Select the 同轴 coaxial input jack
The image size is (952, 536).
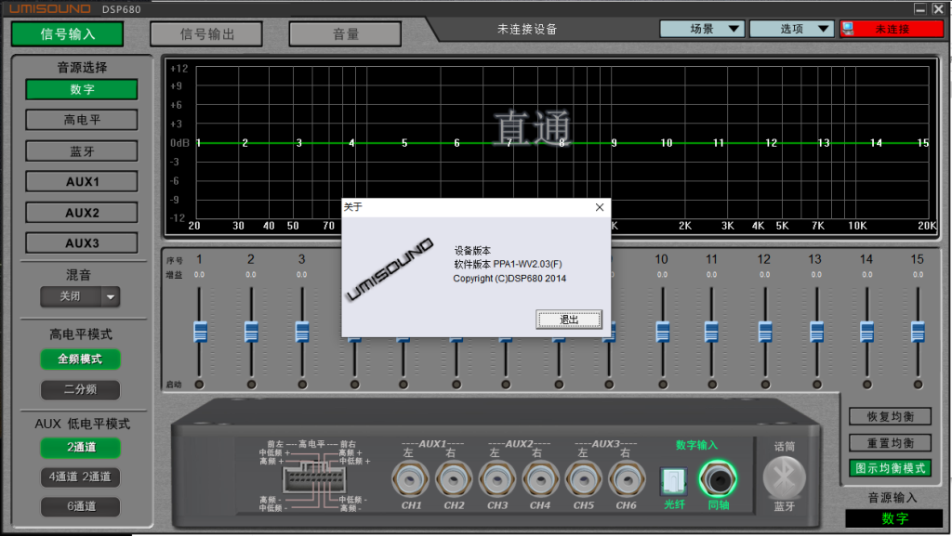pos(718,479)
